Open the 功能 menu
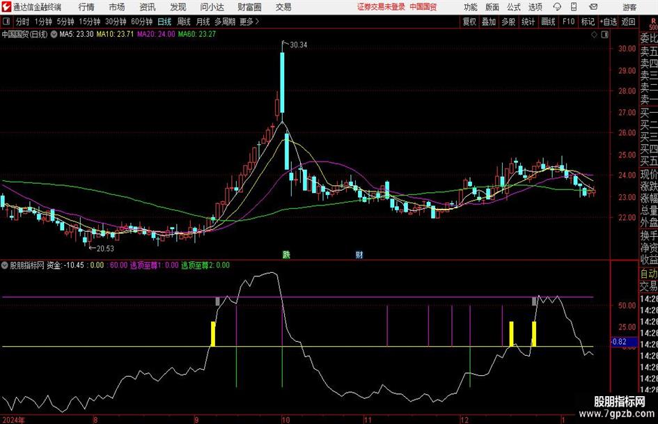This screenshot has width=658, height=424. click(x=471, y=7)
